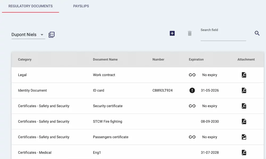Viewport: 266px width, 159px height.
Task: Select the 'Legal' category cell
Action: [22, 75]
